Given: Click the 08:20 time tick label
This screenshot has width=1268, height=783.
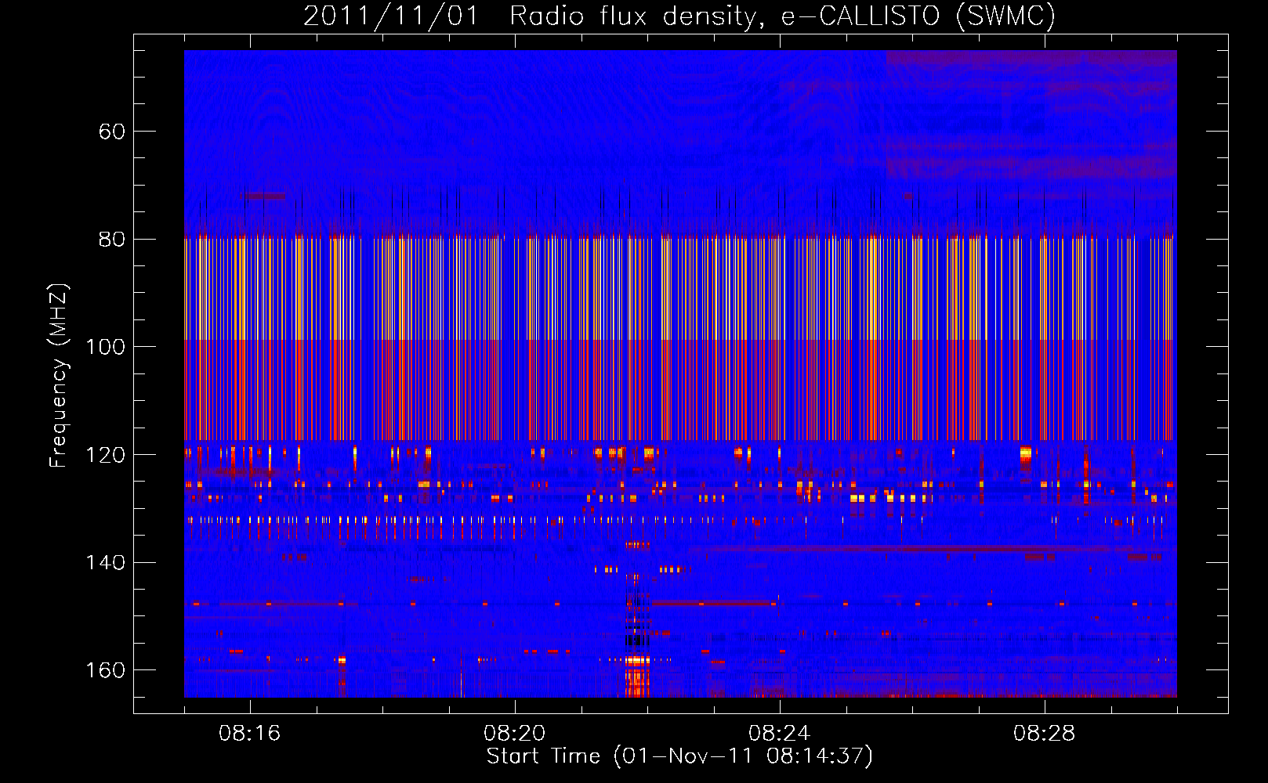Looking at the screenshot, I should click(x=515, y=734).
